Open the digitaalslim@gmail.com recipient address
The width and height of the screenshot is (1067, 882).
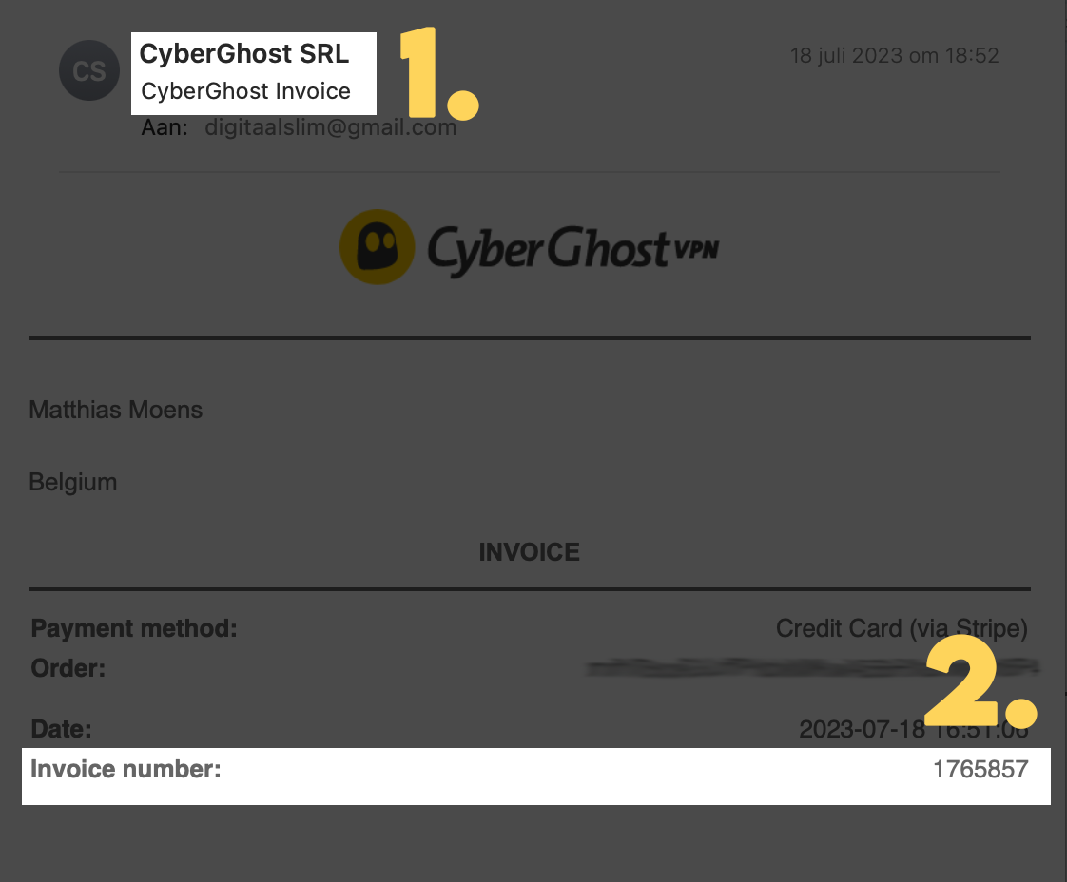point(331,127)
